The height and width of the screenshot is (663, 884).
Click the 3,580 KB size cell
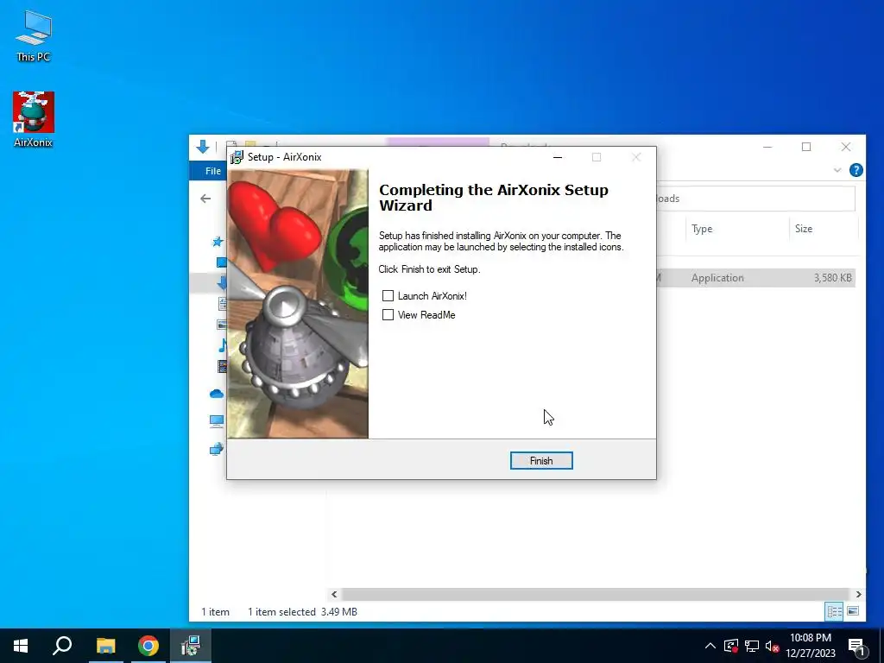point(833,278)
